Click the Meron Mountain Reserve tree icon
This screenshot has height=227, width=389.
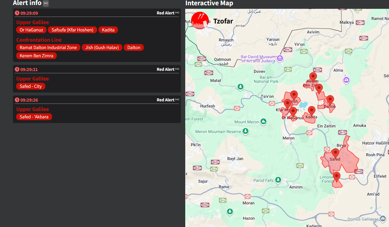[x=246, y=132]
